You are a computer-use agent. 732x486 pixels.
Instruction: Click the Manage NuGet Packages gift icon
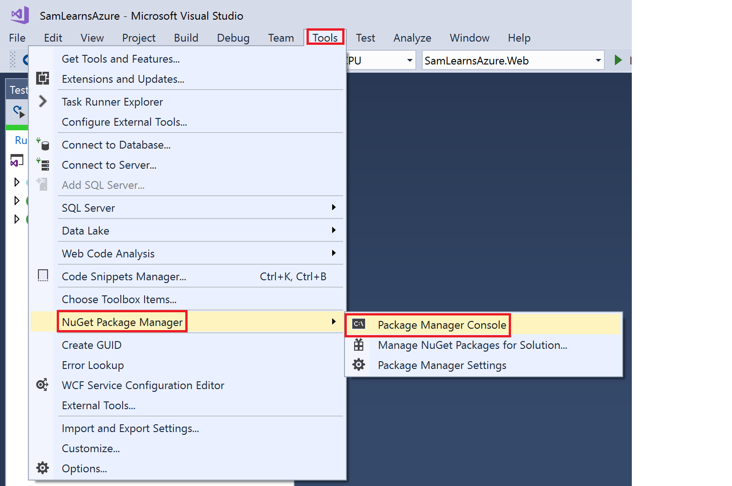point(359,345)
